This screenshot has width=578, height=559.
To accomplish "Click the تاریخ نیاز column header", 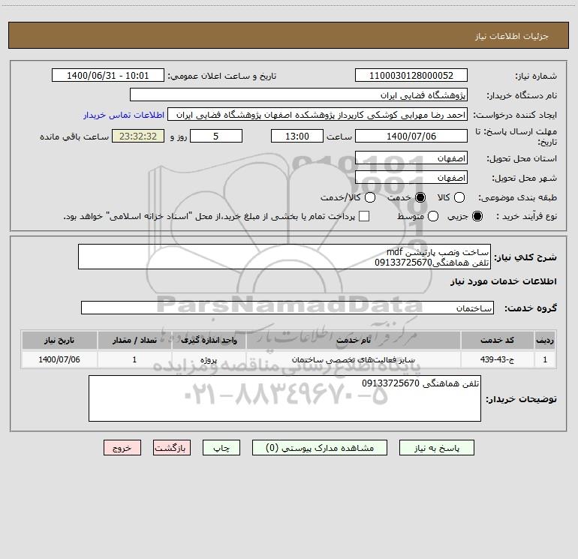I will 59,340.
